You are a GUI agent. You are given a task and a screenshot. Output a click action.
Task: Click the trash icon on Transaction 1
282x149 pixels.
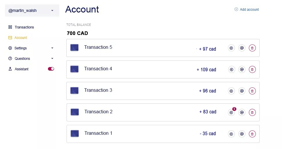(252, 134)
